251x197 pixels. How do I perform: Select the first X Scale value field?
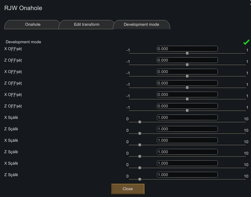point(187,117)
